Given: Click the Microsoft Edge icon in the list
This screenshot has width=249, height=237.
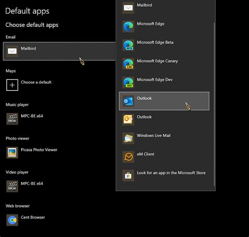Looking at the screenshot, I should (128, 26).
